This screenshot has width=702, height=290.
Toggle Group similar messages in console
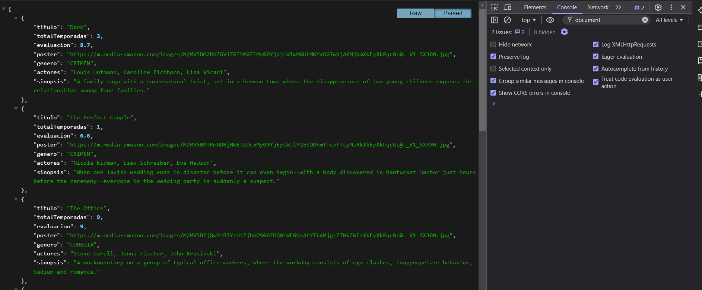click(x=493, y=81)
